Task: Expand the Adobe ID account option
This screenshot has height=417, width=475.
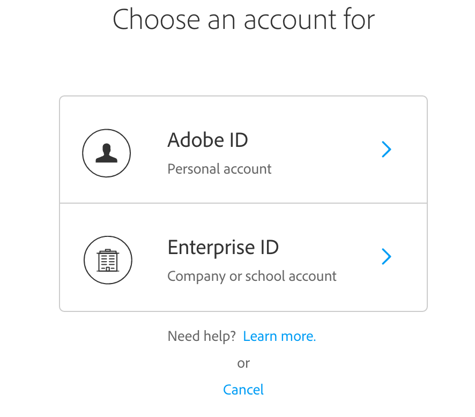Action: (243, 149)
